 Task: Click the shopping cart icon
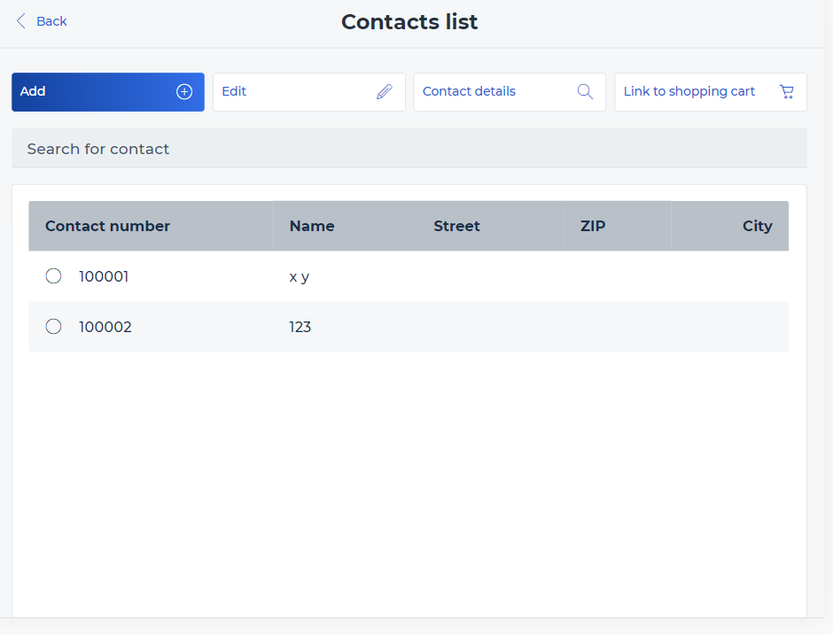coord(786,92)
